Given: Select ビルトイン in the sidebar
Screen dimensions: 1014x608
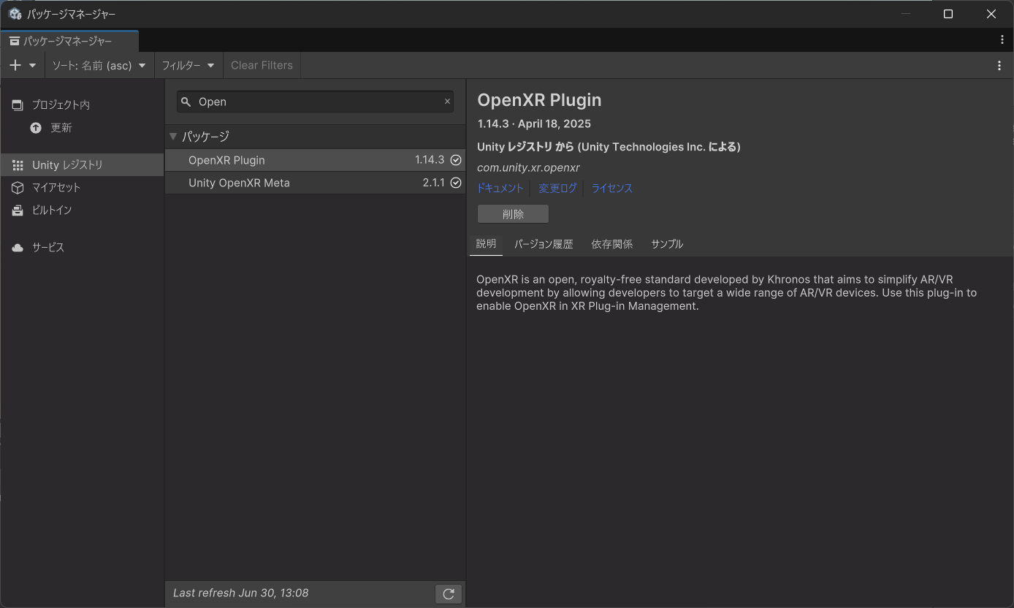Looking at the screenshot, I should tap(82, 210).
